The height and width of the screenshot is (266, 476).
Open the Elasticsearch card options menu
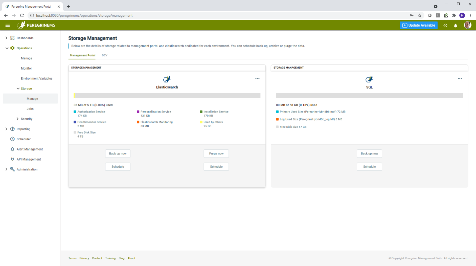pyautogui.click(x=257, y=79)
